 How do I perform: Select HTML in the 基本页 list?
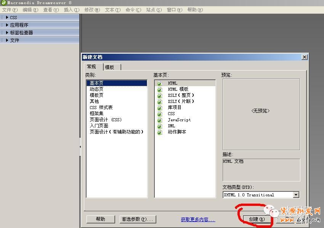click(185, 83)
